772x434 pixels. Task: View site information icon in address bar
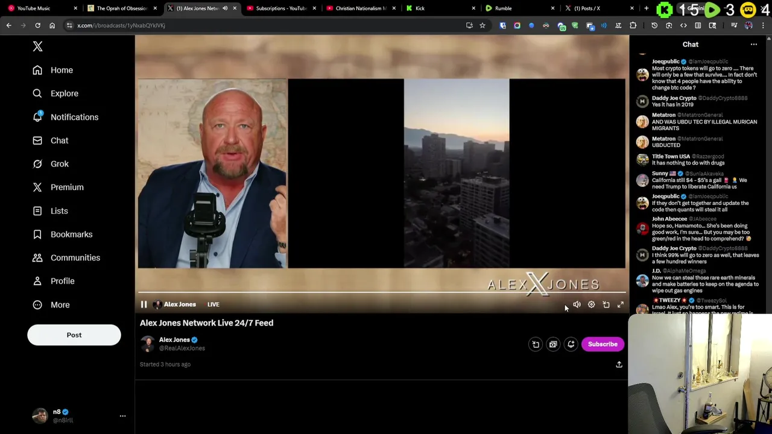pos(69,25)
